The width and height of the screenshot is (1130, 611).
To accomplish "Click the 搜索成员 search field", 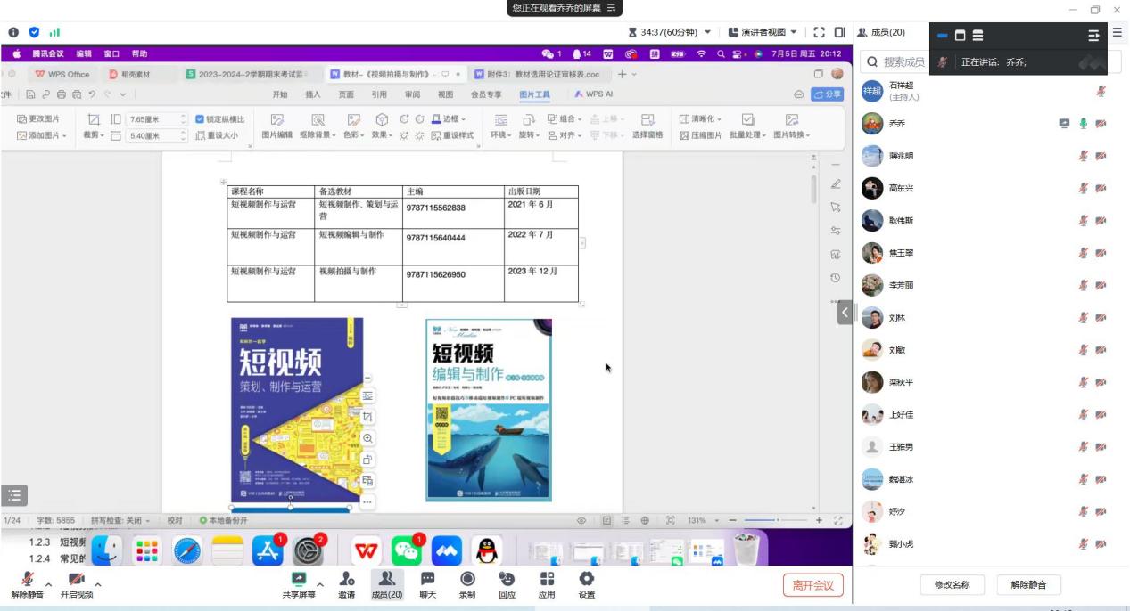I will [x=903, y=62].
